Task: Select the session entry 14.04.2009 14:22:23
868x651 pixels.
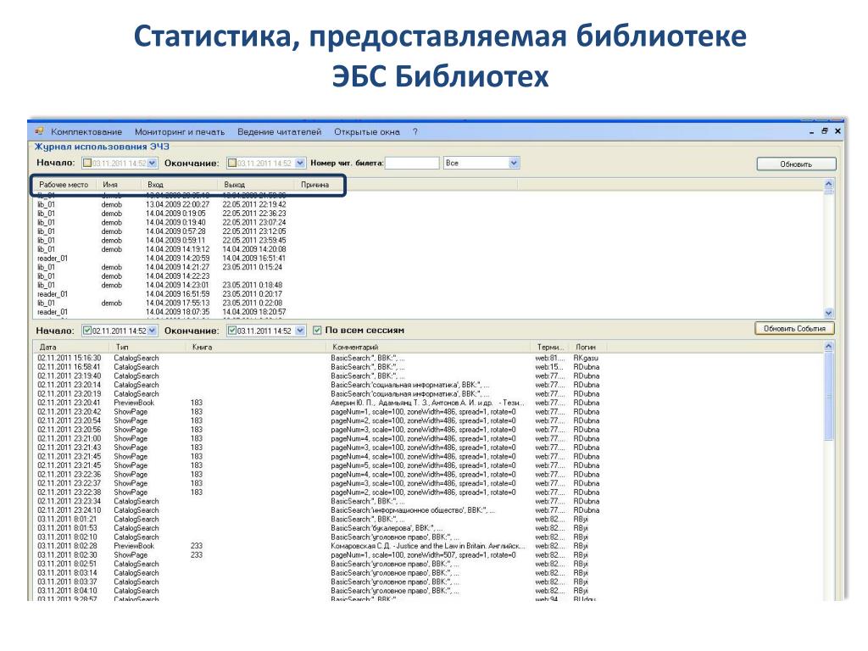Action: point(177,276)
